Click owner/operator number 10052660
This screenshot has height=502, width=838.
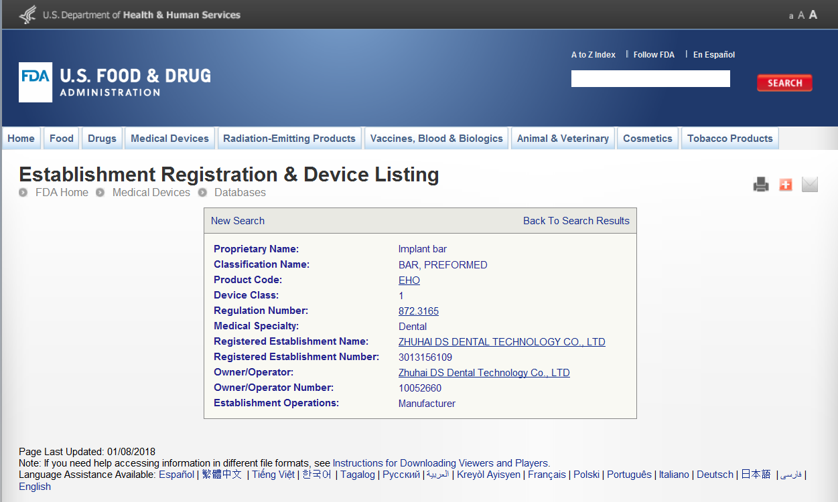pos(420,388)
